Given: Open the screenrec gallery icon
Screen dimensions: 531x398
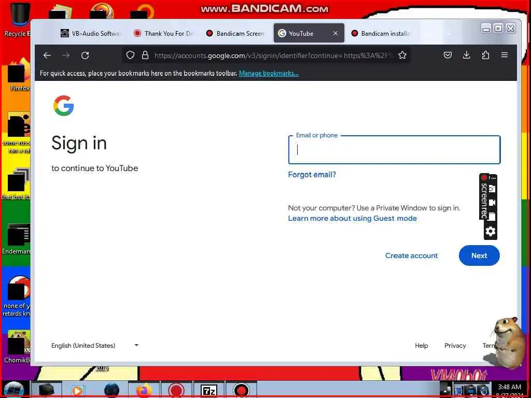Looking at the screenshot, I should click(x=492, y=217).
